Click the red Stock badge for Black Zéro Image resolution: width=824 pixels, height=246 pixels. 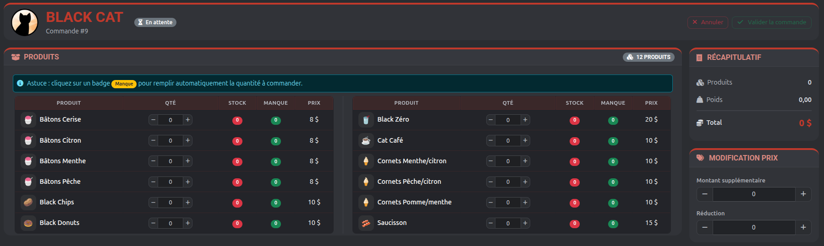pos(575,120)
